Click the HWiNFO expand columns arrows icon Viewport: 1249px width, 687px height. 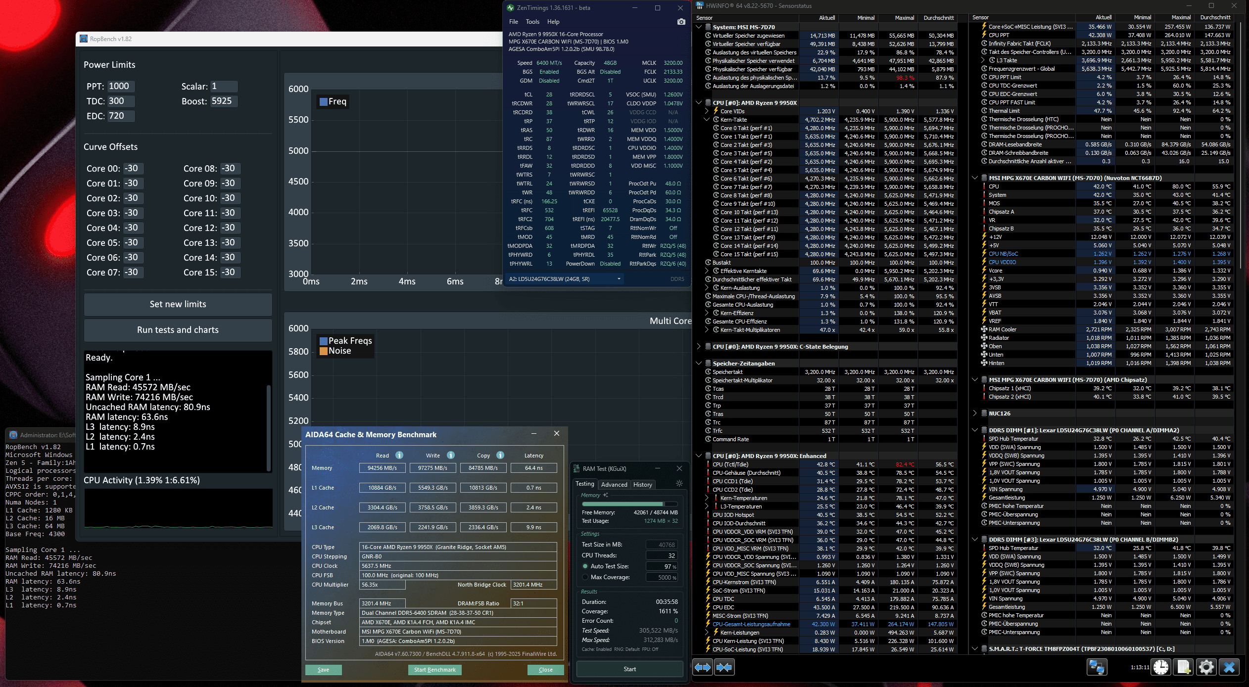pos(703,667)
